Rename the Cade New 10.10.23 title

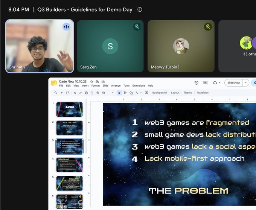(73, 81)
